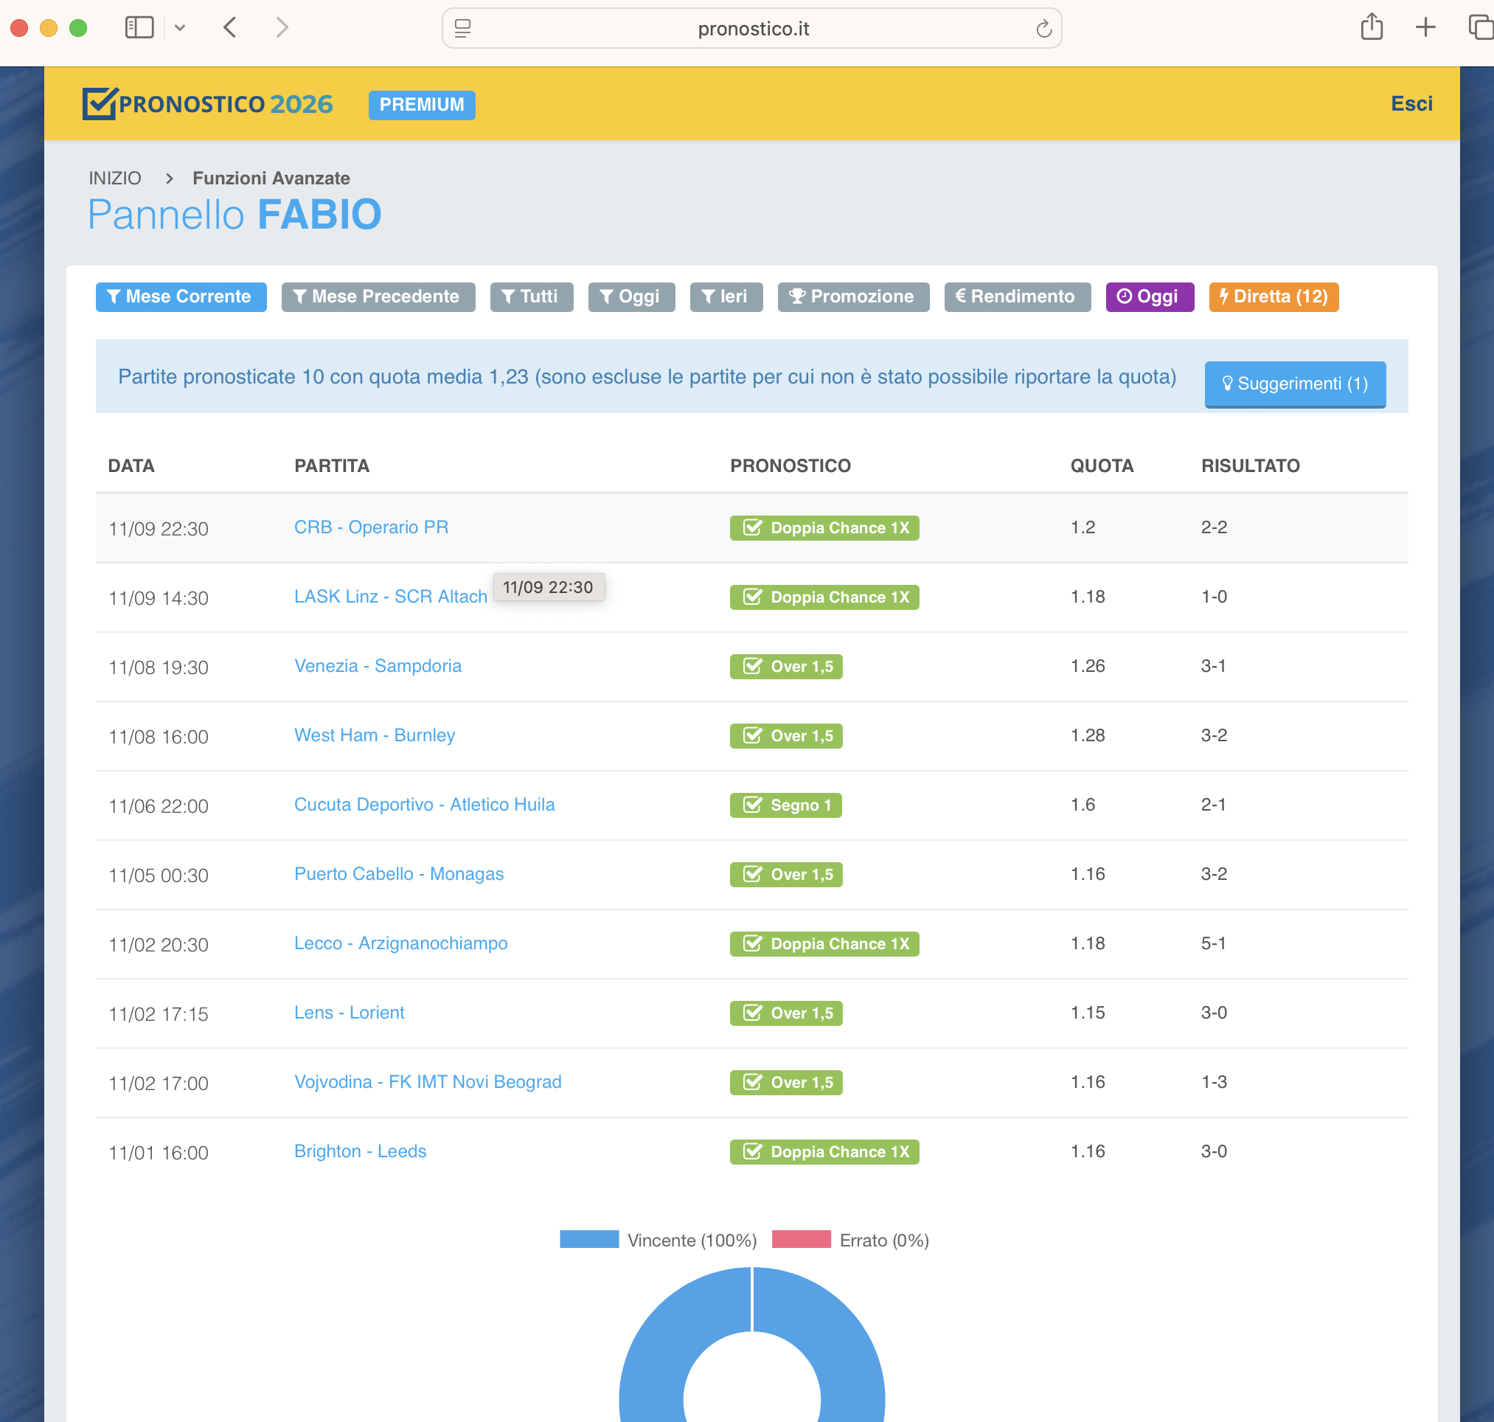The image size is (1494, 1422).
Task: Open the Venezia - Sampdoria match link
Action: [378, 665]
